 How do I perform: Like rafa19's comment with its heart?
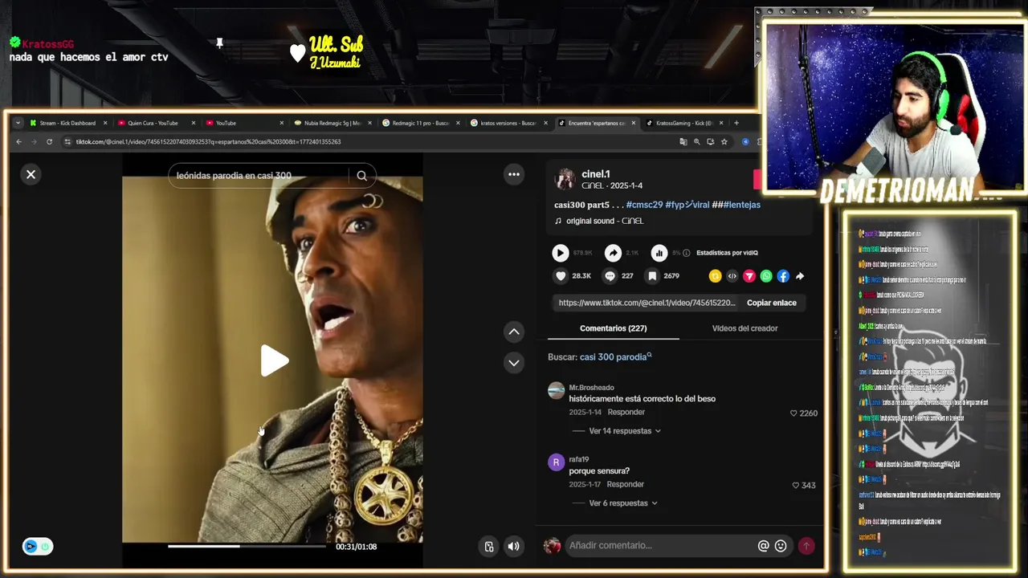(x=796, y=486)
